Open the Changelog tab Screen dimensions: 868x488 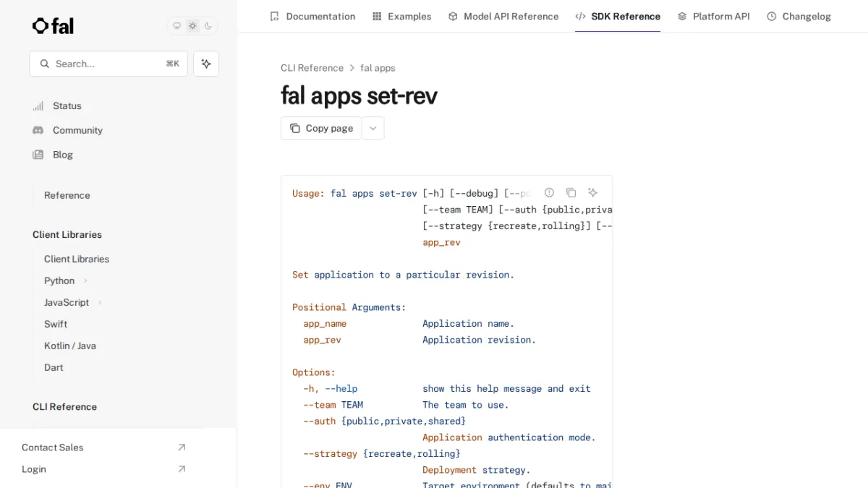[799, 16]
